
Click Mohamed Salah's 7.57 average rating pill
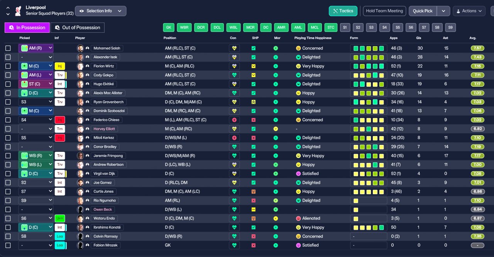pos(477,48)
